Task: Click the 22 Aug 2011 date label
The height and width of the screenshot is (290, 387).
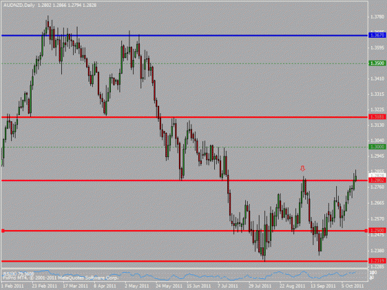Action: [292, 286]
